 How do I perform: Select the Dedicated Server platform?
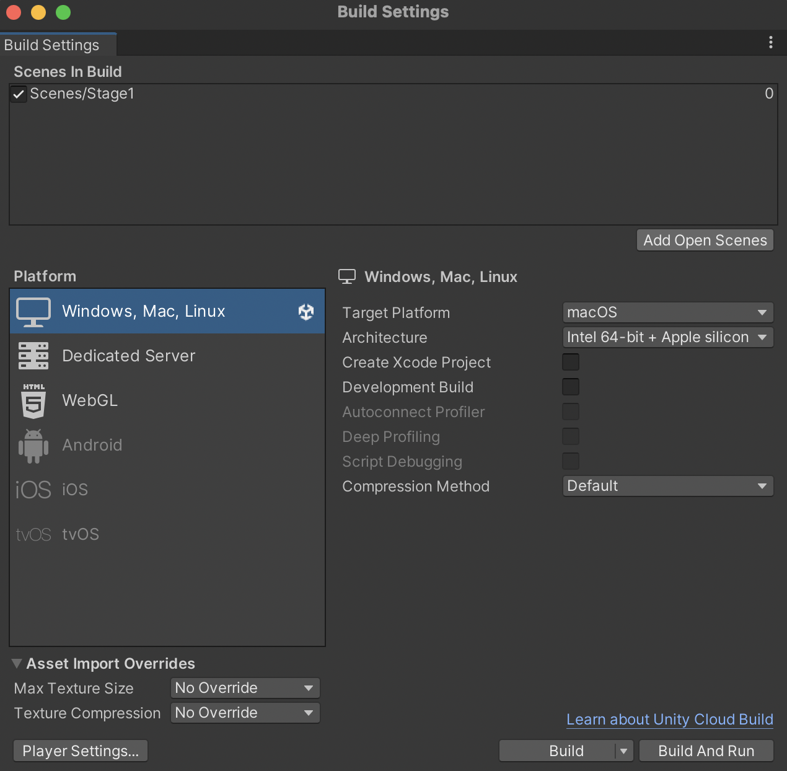(x=167, y=356)
